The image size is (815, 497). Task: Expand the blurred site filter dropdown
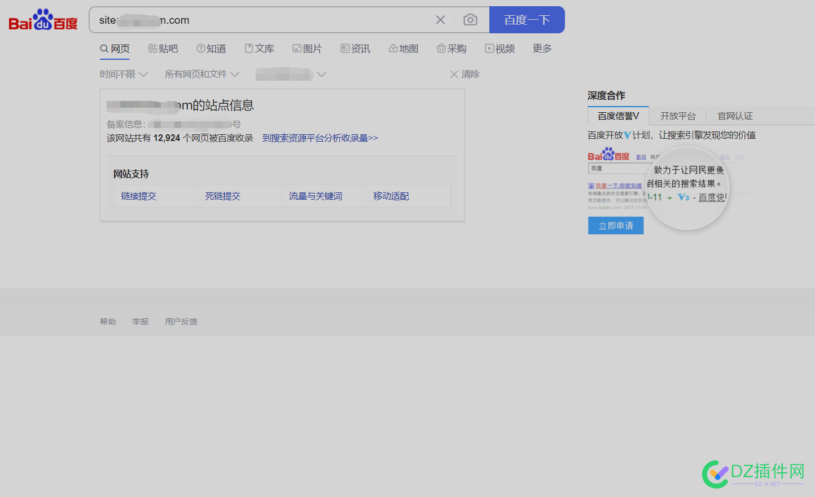point(291,74)
